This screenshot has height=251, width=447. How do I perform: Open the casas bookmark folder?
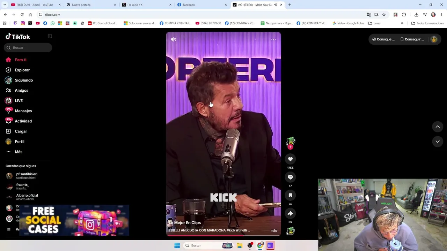pos(374,23)
